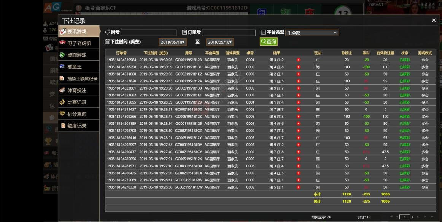Click the result 闲 3 庄 2

click(277, 60)
